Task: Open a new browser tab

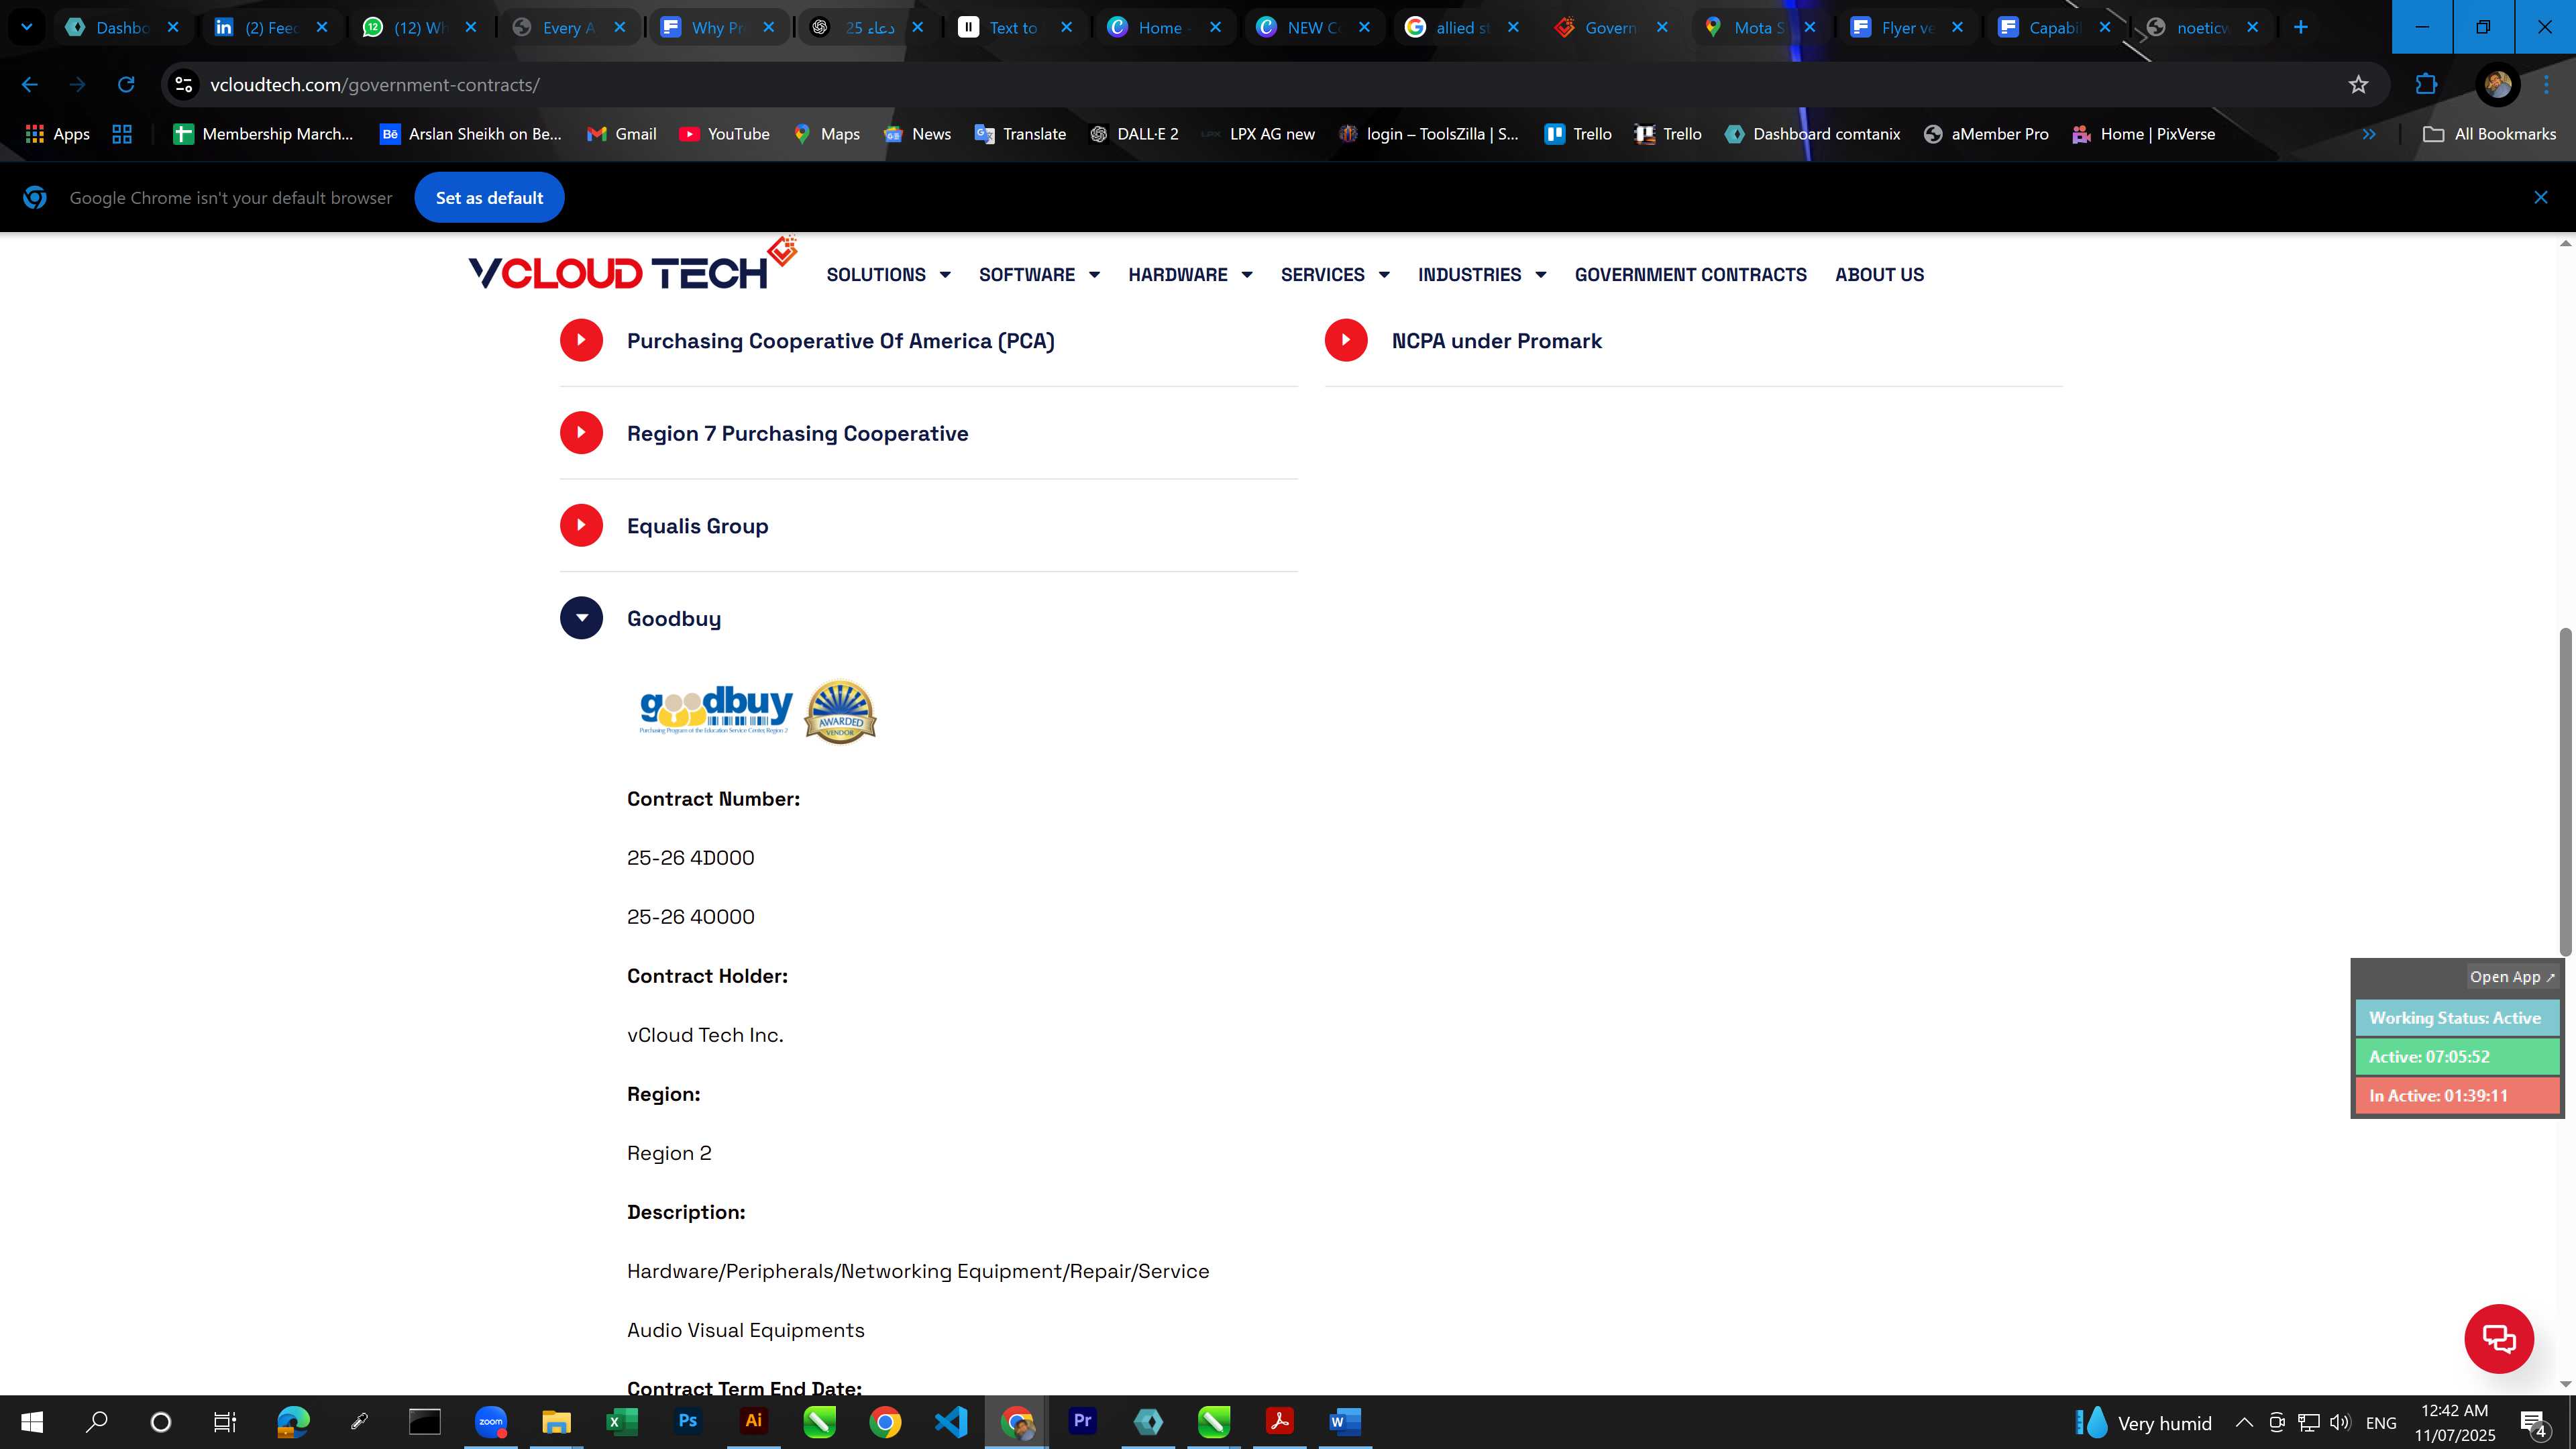Action: (x=2300, y=27)
